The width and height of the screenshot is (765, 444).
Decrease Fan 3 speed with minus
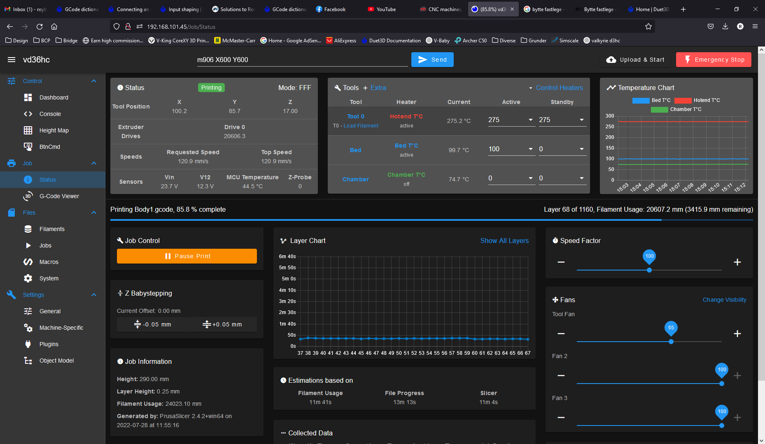coord(561,417)
